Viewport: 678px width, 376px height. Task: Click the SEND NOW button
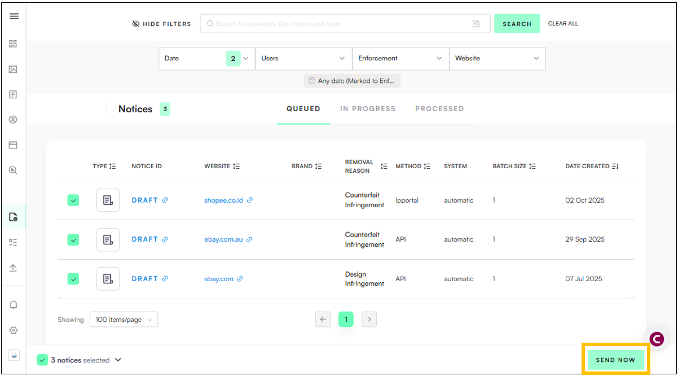(x=615, y=360)
